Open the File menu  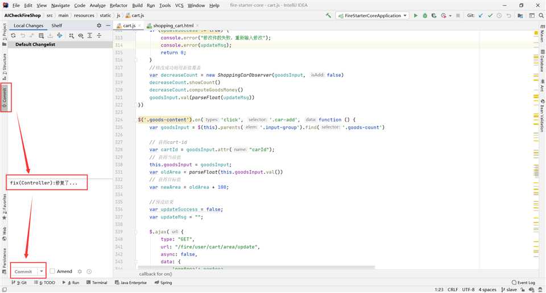click(16, 5)
